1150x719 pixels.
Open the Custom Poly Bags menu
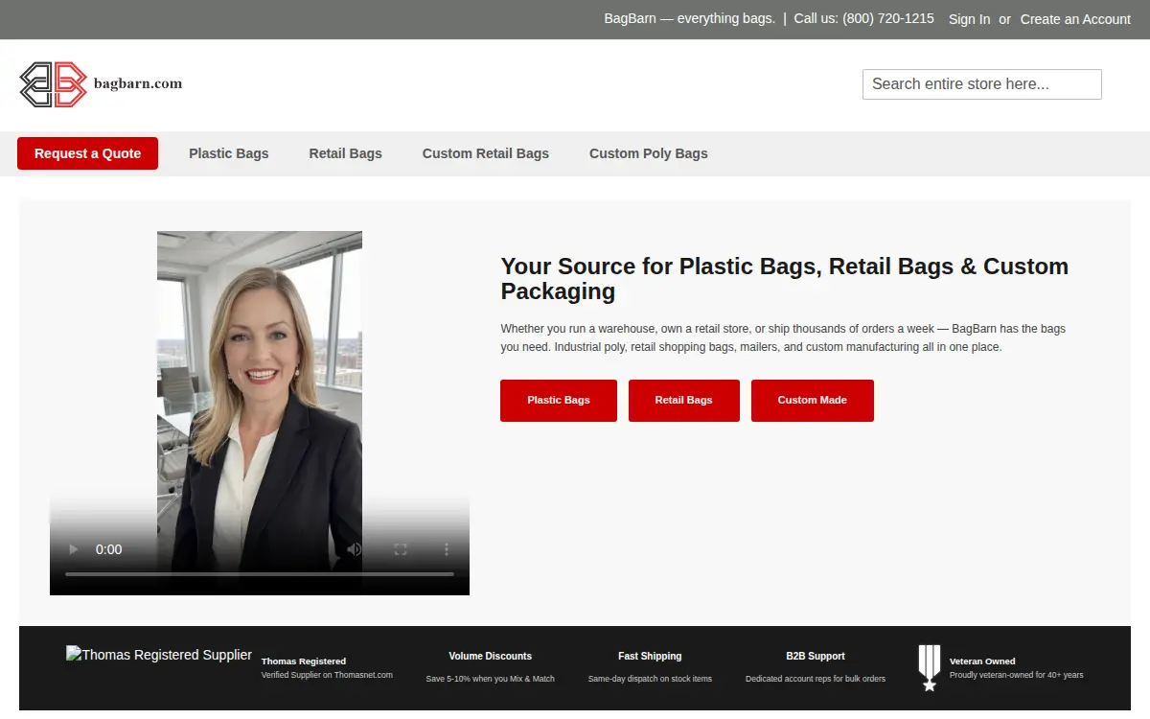click(649, 153)
